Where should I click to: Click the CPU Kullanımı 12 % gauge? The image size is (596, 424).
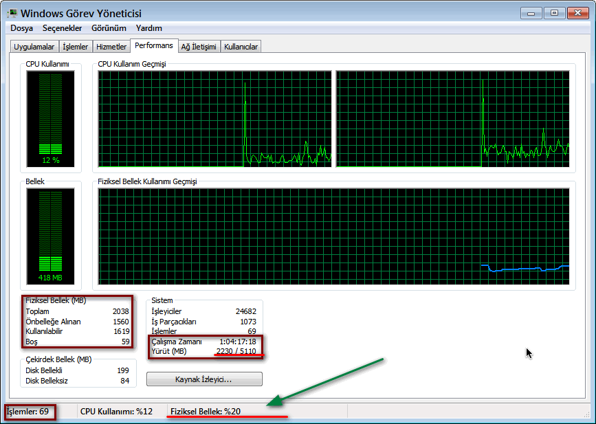point(51,119)
